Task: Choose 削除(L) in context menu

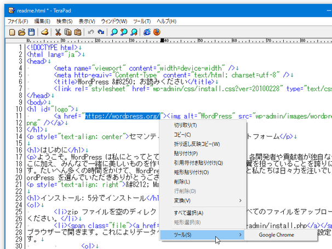Action: 203,182
